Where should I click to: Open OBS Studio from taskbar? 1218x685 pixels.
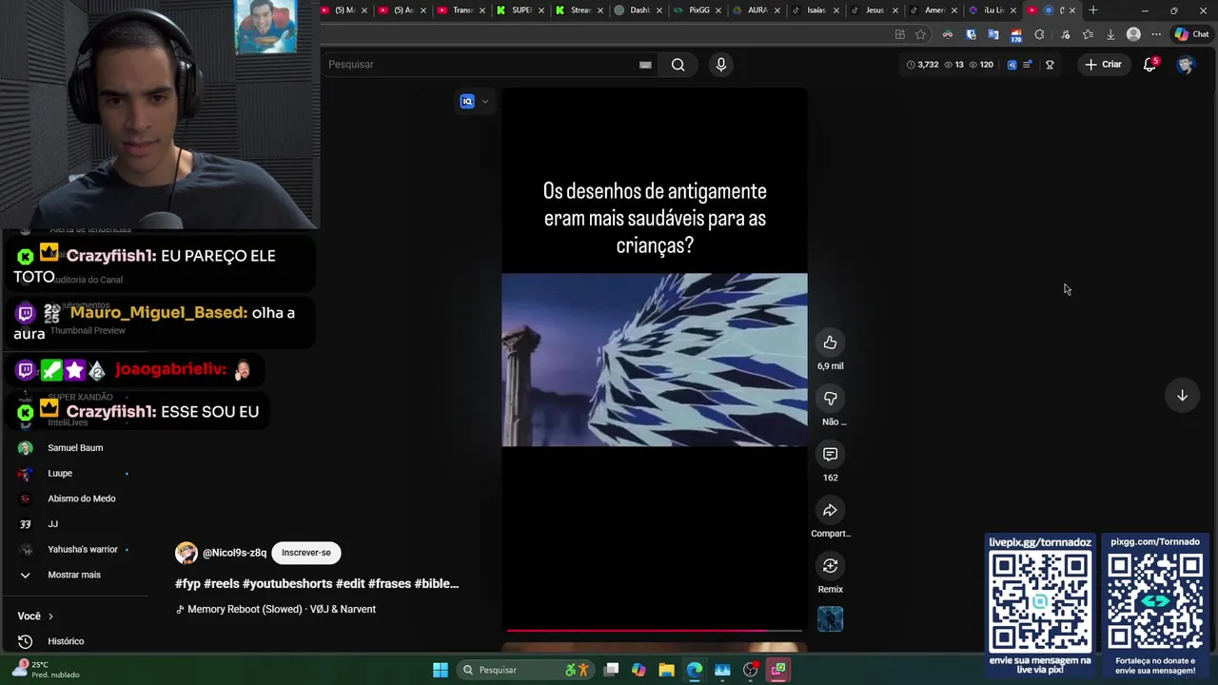(751, 670)
